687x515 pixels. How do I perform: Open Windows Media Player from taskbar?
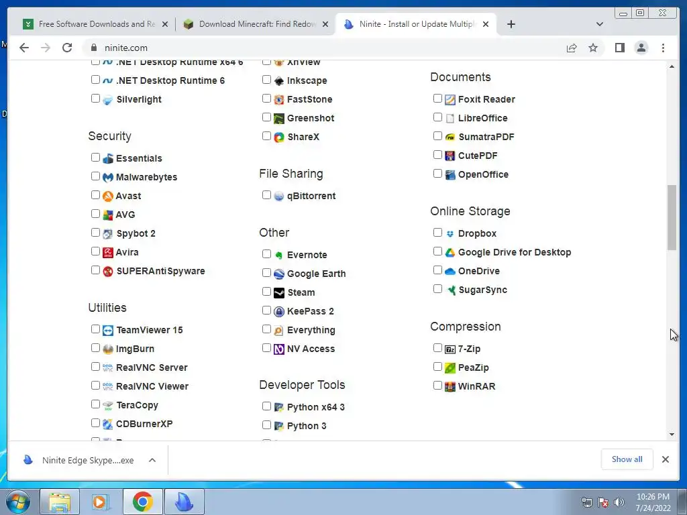[x=101, y=502]
